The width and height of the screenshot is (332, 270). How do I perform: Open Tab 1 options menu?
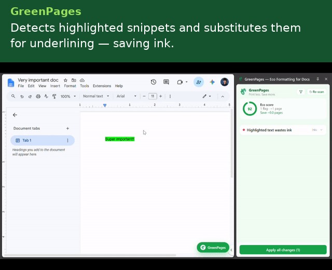67,140
